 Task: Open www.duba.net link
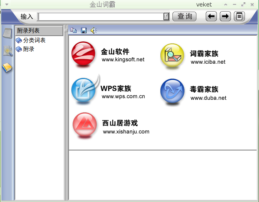coord(208,98)
